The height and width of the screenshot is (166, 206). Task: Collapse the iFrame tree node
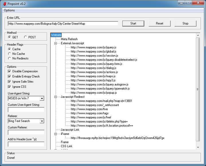56,134
